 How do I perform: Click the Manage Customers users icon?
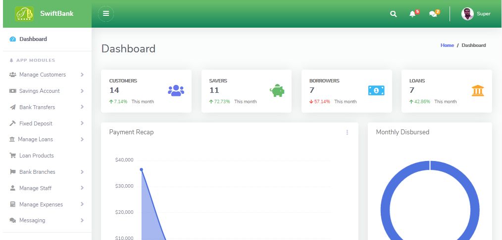point(12,75)
